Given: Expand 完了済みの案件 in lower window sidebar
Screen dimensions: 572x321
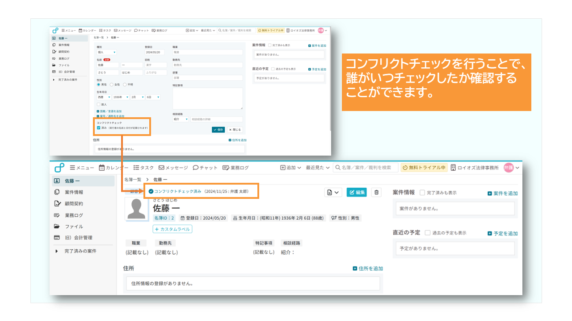Looking at the screenshot, I should (x=76, y=251).
